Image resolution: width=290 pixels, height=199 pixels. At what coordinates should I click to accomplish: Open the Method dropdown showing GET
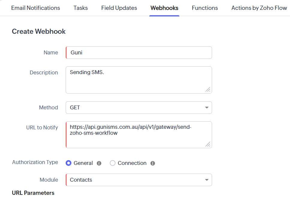point(139,108)
